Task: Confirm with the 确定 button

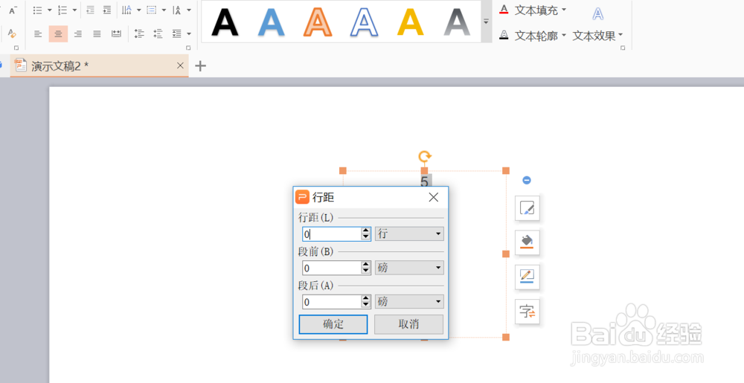Action: [333, 324]
